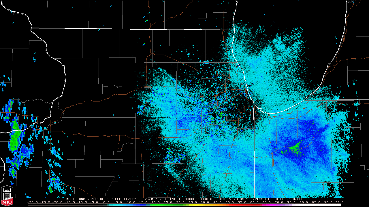Click the -30.0 minimum scale label
369x207 pixels.
[x=32, y=202]
